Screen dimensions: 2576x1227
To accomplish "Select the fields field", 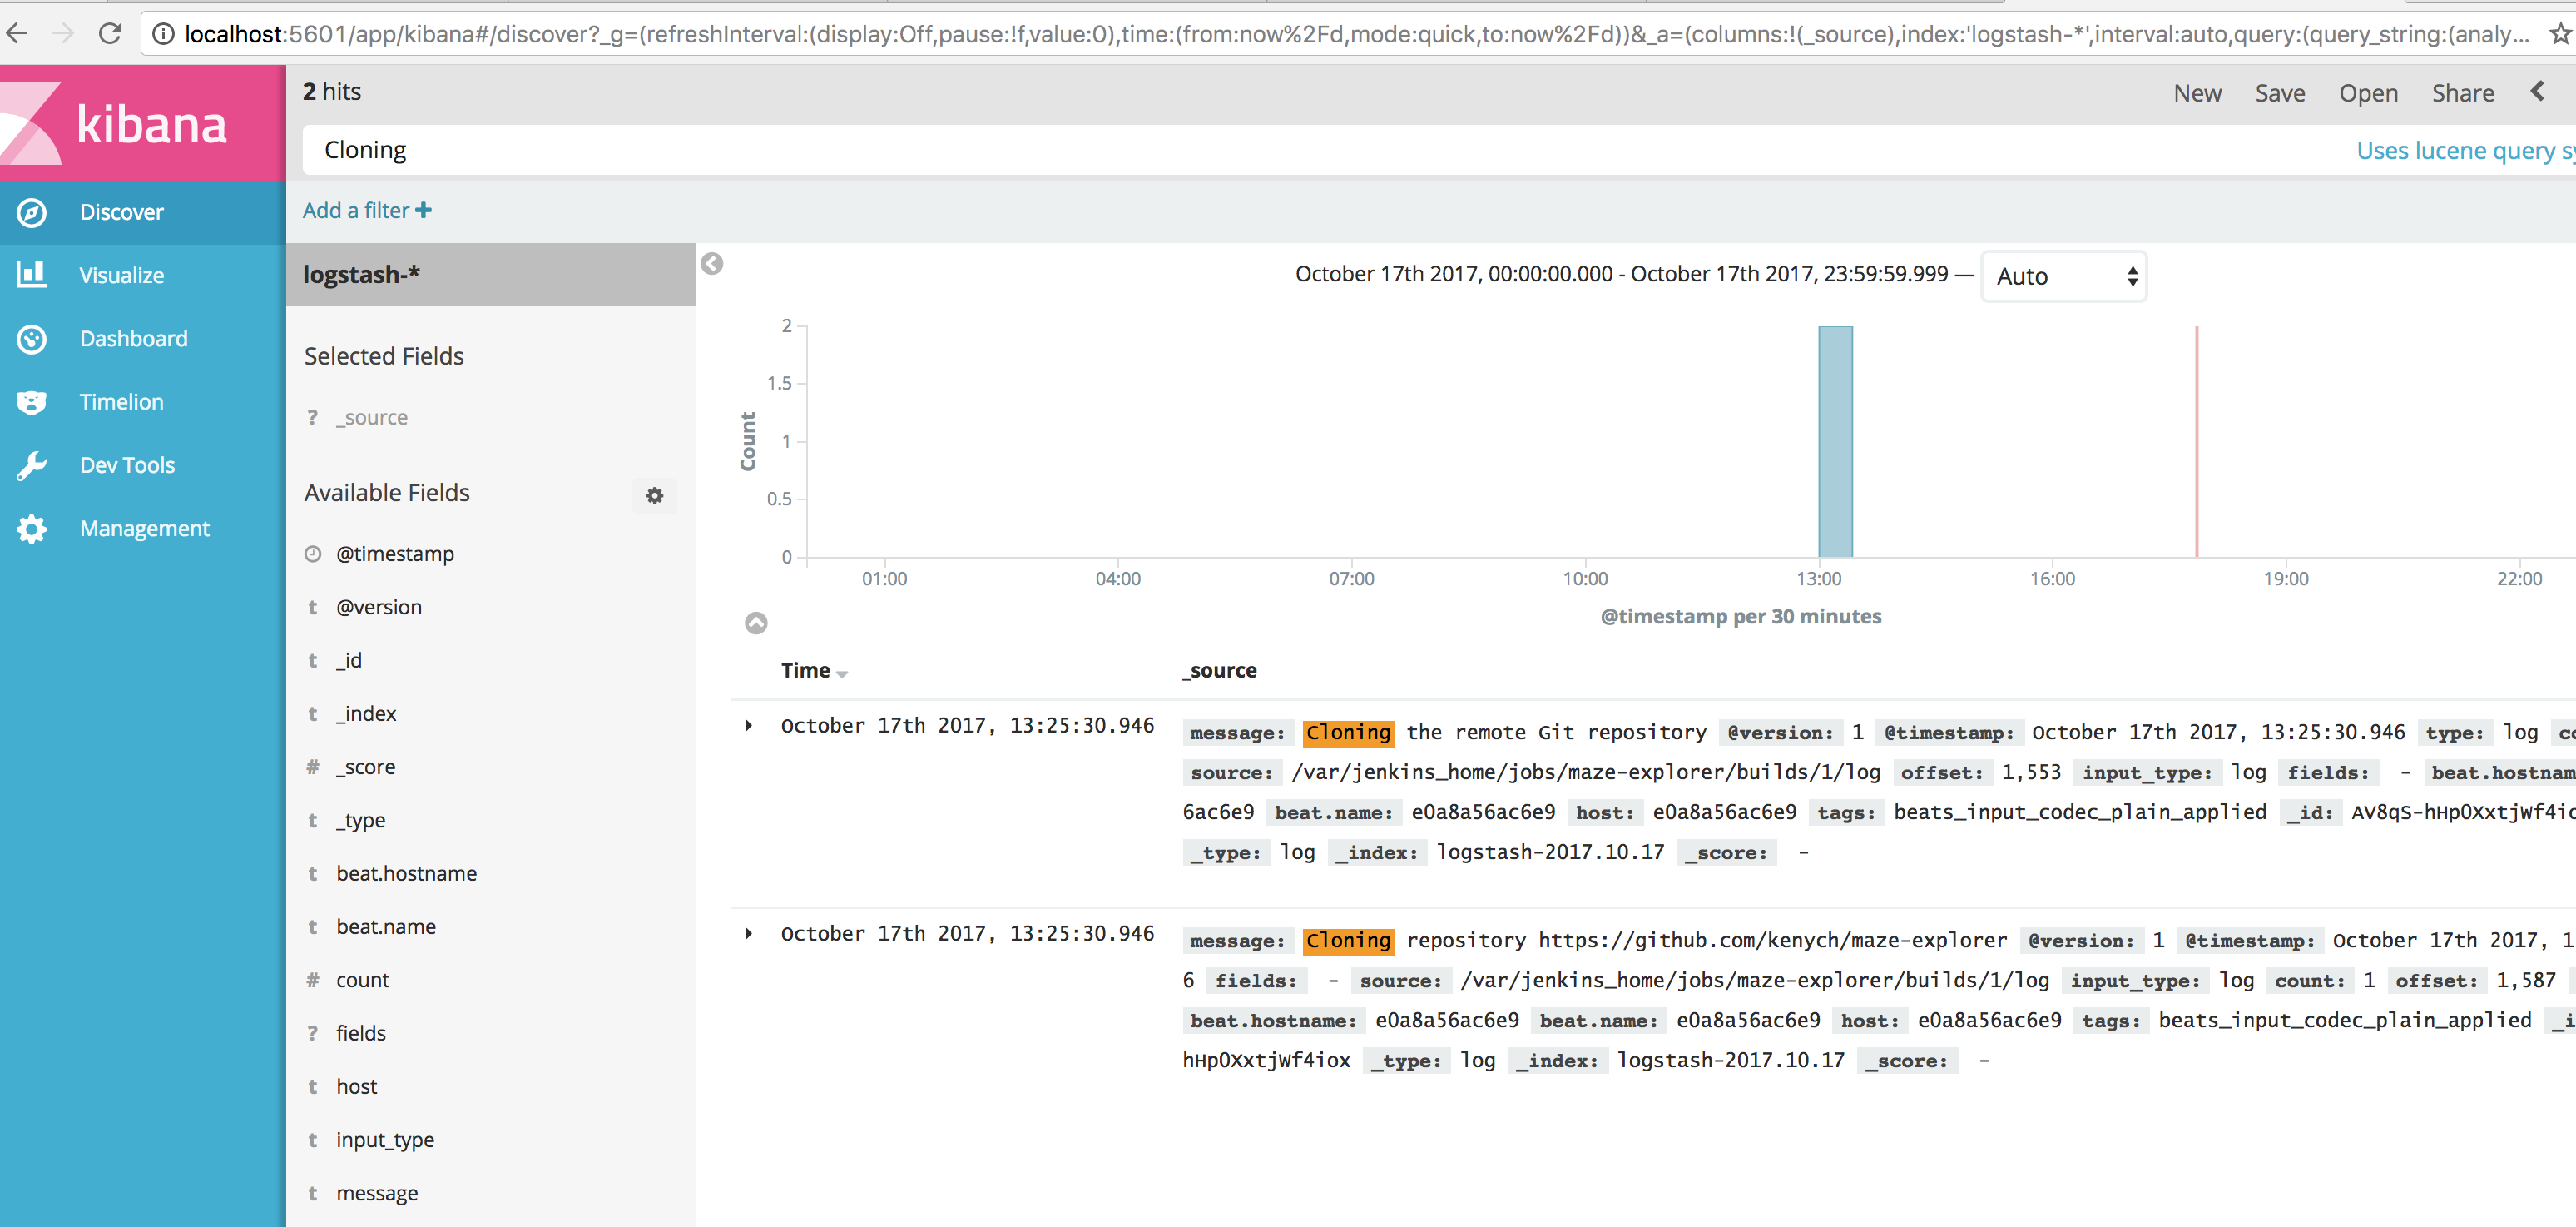I will tap(361, 1033).
